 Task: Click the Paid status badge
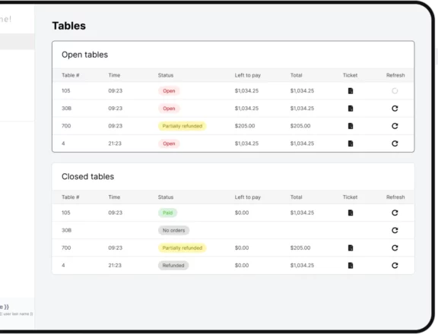pyautogui.click(x=167, y=213)
